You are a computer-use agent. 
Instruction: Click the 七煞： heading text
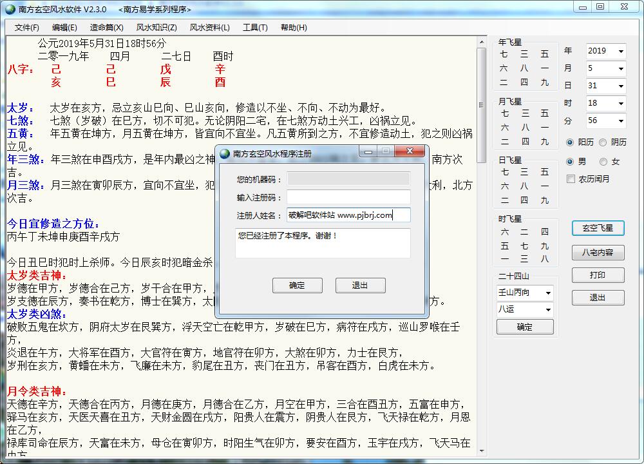click(21, 121)
